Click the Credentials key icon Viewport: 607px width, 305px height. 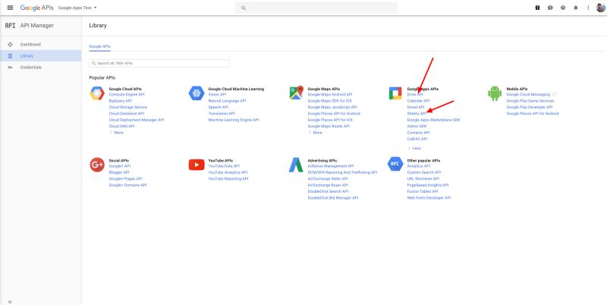(x=10, y=68)
